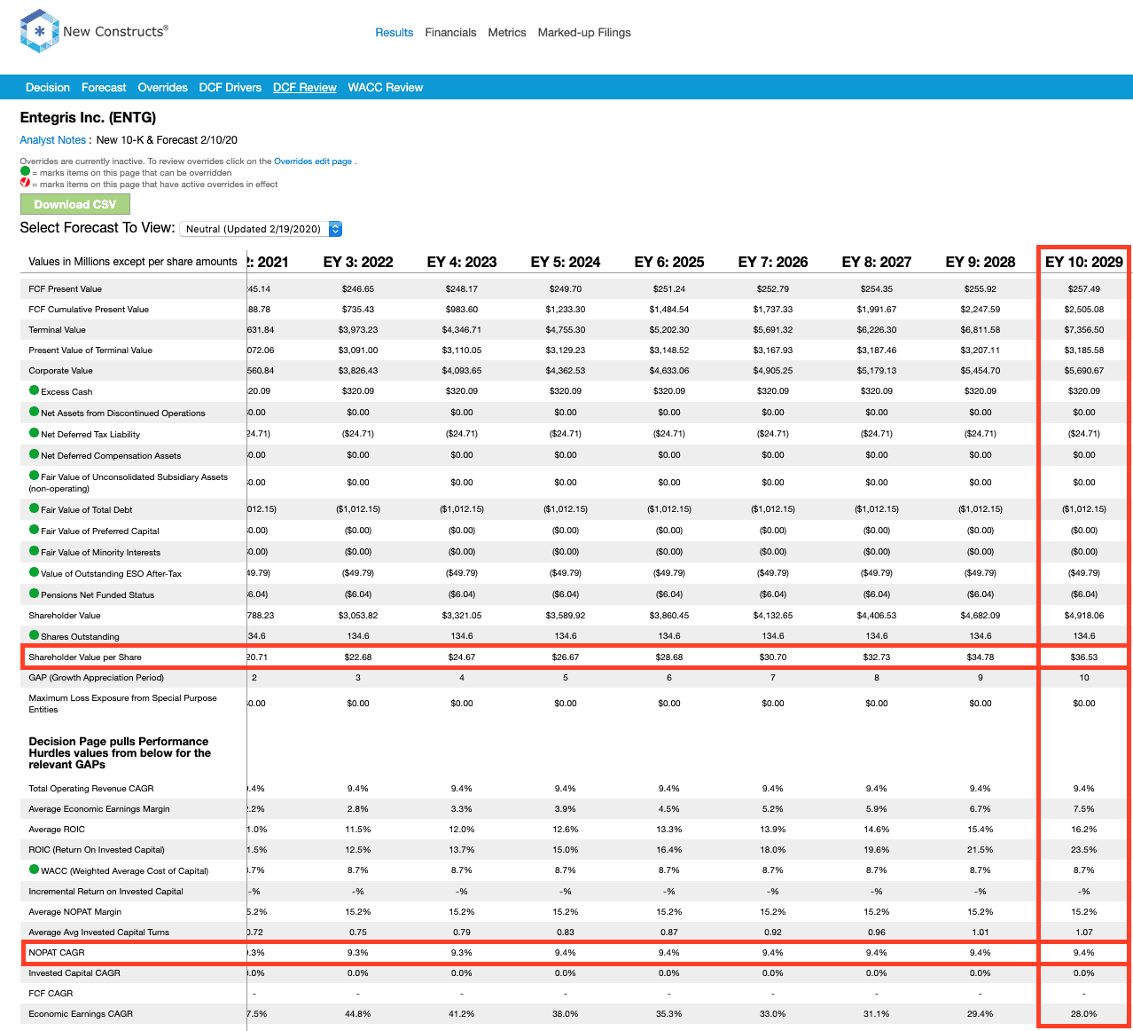Click the $5,690.67 Corporate Value cell

(1084, 371)
